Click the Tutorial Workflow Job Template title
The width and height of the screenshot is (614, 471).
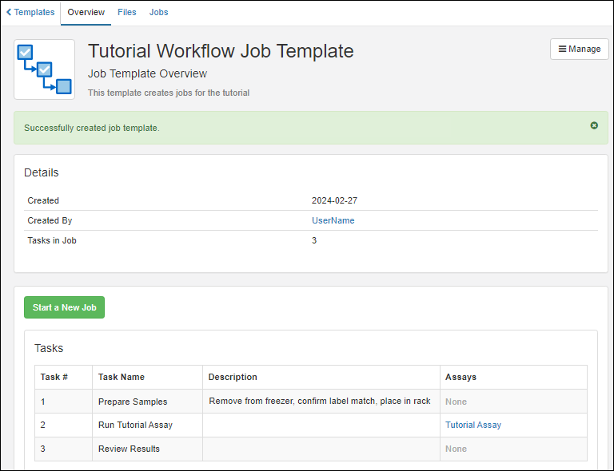coord(221,51)
